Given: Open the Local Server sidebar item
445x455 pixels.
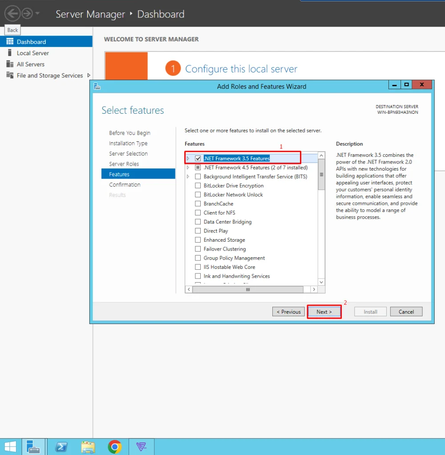Looking at the screenshot, I should [x=46, y=53].
